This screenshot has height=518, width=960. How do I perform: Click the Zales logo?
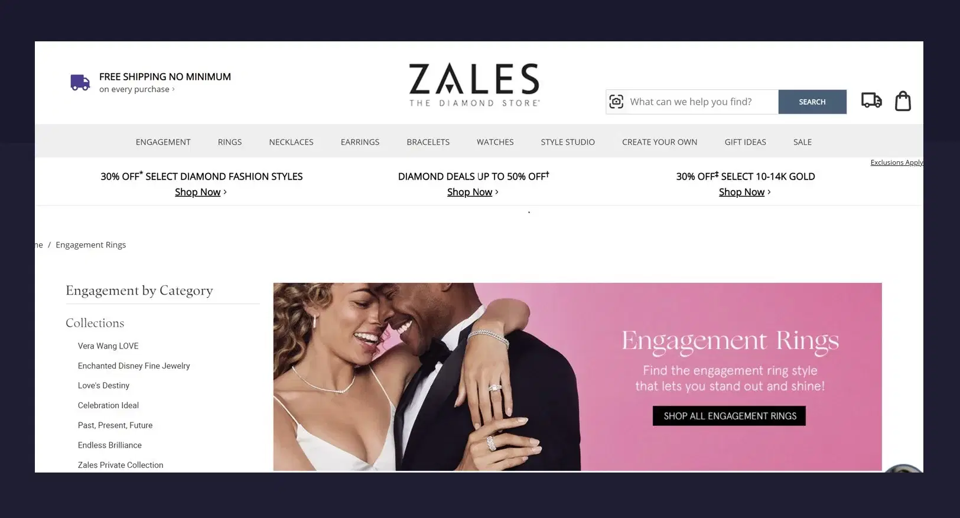coord(474,85)
